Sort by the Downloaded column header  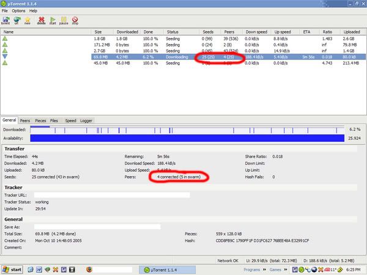(x=128, y=32)
